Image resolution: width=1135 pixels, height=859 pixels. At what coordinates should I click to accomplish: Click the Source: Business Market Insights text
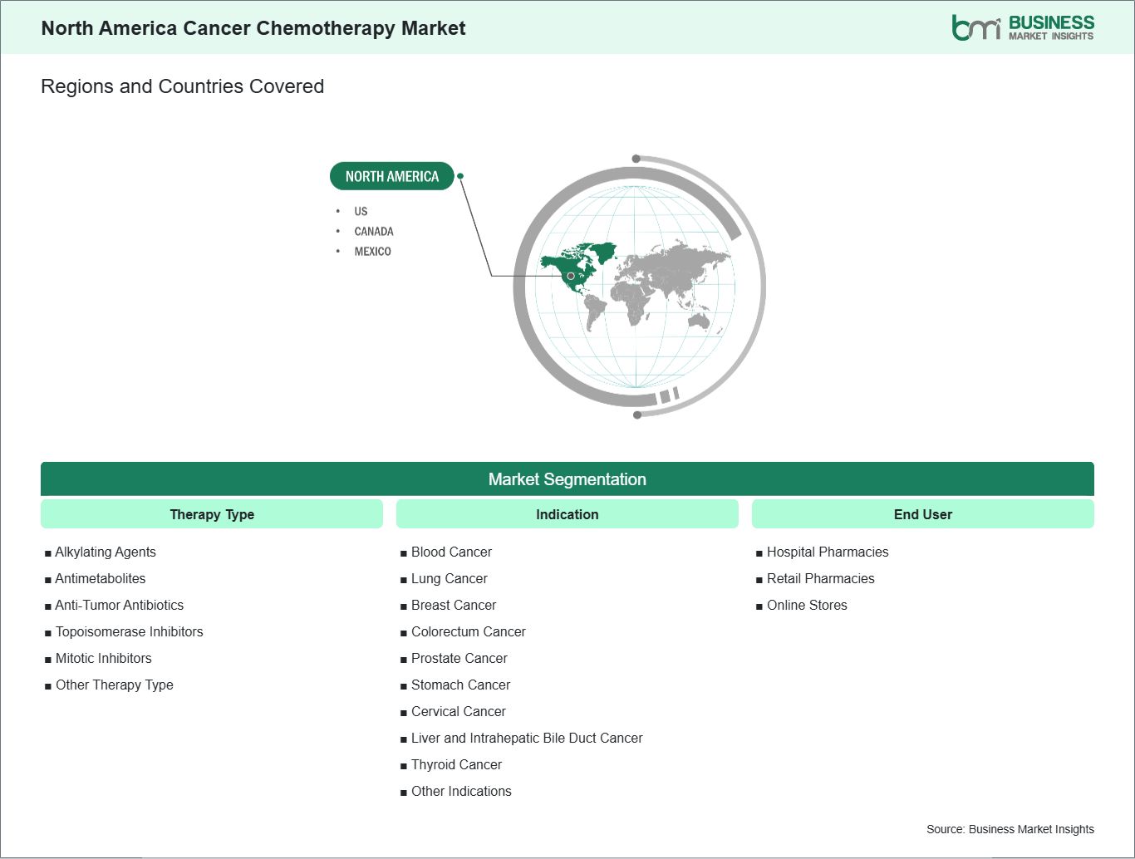coord(1010,829)
